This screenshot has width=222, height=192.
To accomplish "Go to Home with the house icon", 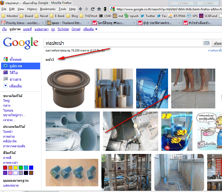I will pyautogui.click(x=99, y=9).
